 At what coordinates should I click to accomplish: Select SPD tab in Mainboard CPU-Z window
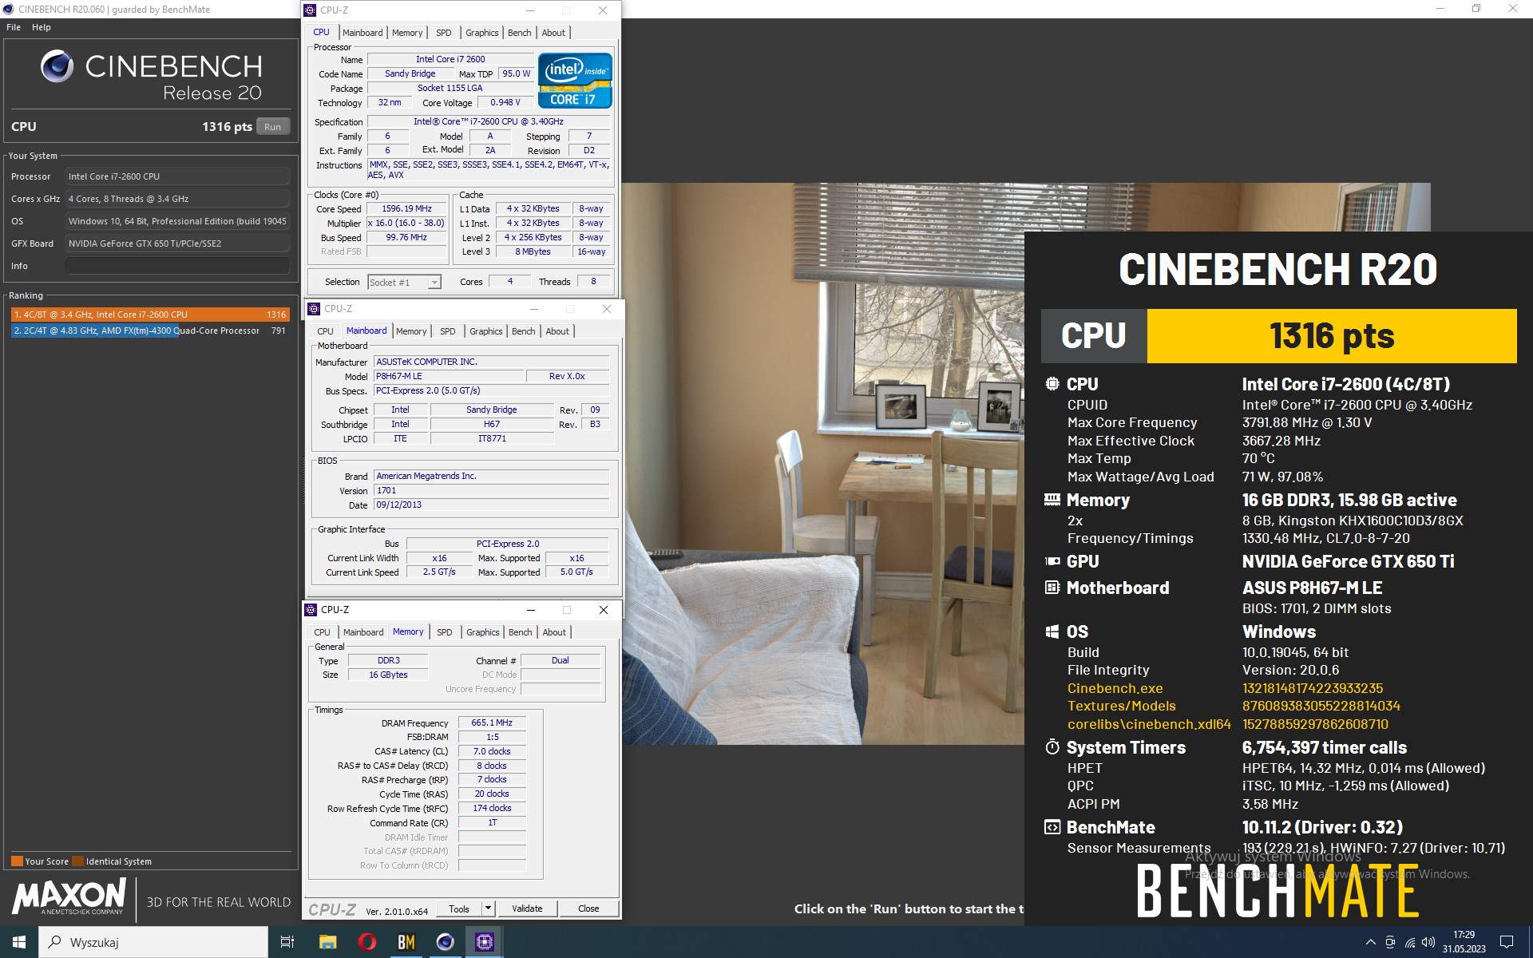point(448,331)
